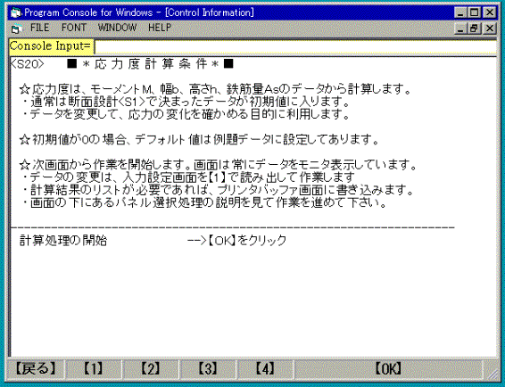The height and width of the screenshot is (387, 505).
Task: Maximize the Program Console main window
Action: tap(474, 12)
